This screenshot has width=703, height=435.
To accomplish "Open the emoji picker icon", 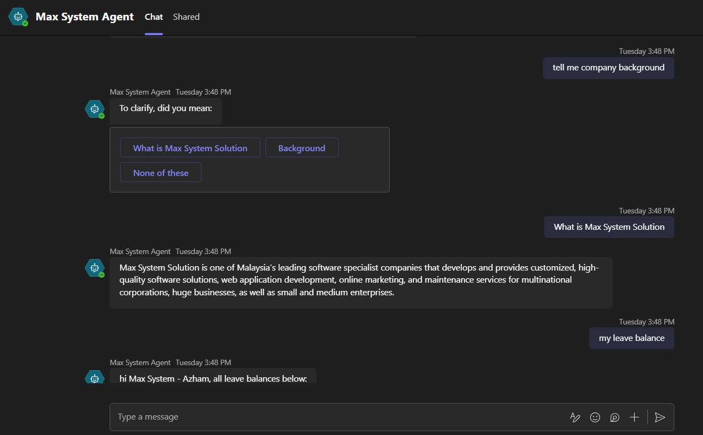I will 595,417.
